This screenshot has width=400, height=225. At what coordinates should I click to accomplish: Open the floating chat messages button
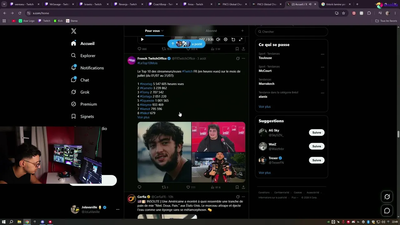[x=387, y=211]
